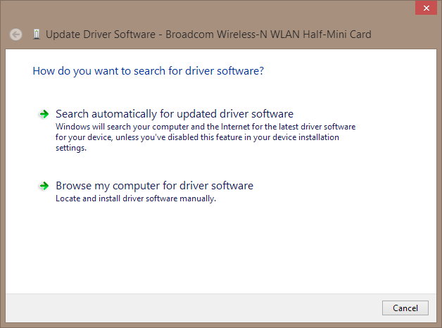Viewport: 442px width, 328px height.
Task: Click the heading How do you want to search
Action: [149, 71]
